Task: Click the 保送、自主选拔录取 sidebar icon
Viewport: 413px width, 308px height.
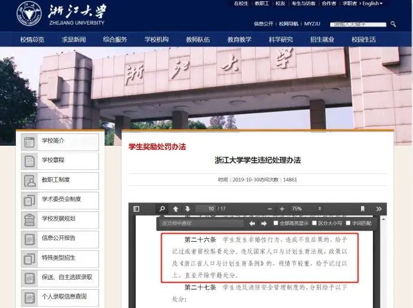Action: click(x=29, y=278)
